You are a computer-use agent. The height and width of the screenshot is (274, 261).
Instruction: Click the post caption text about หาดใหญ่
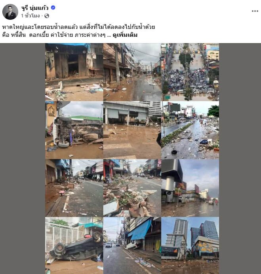pos(78,31)
